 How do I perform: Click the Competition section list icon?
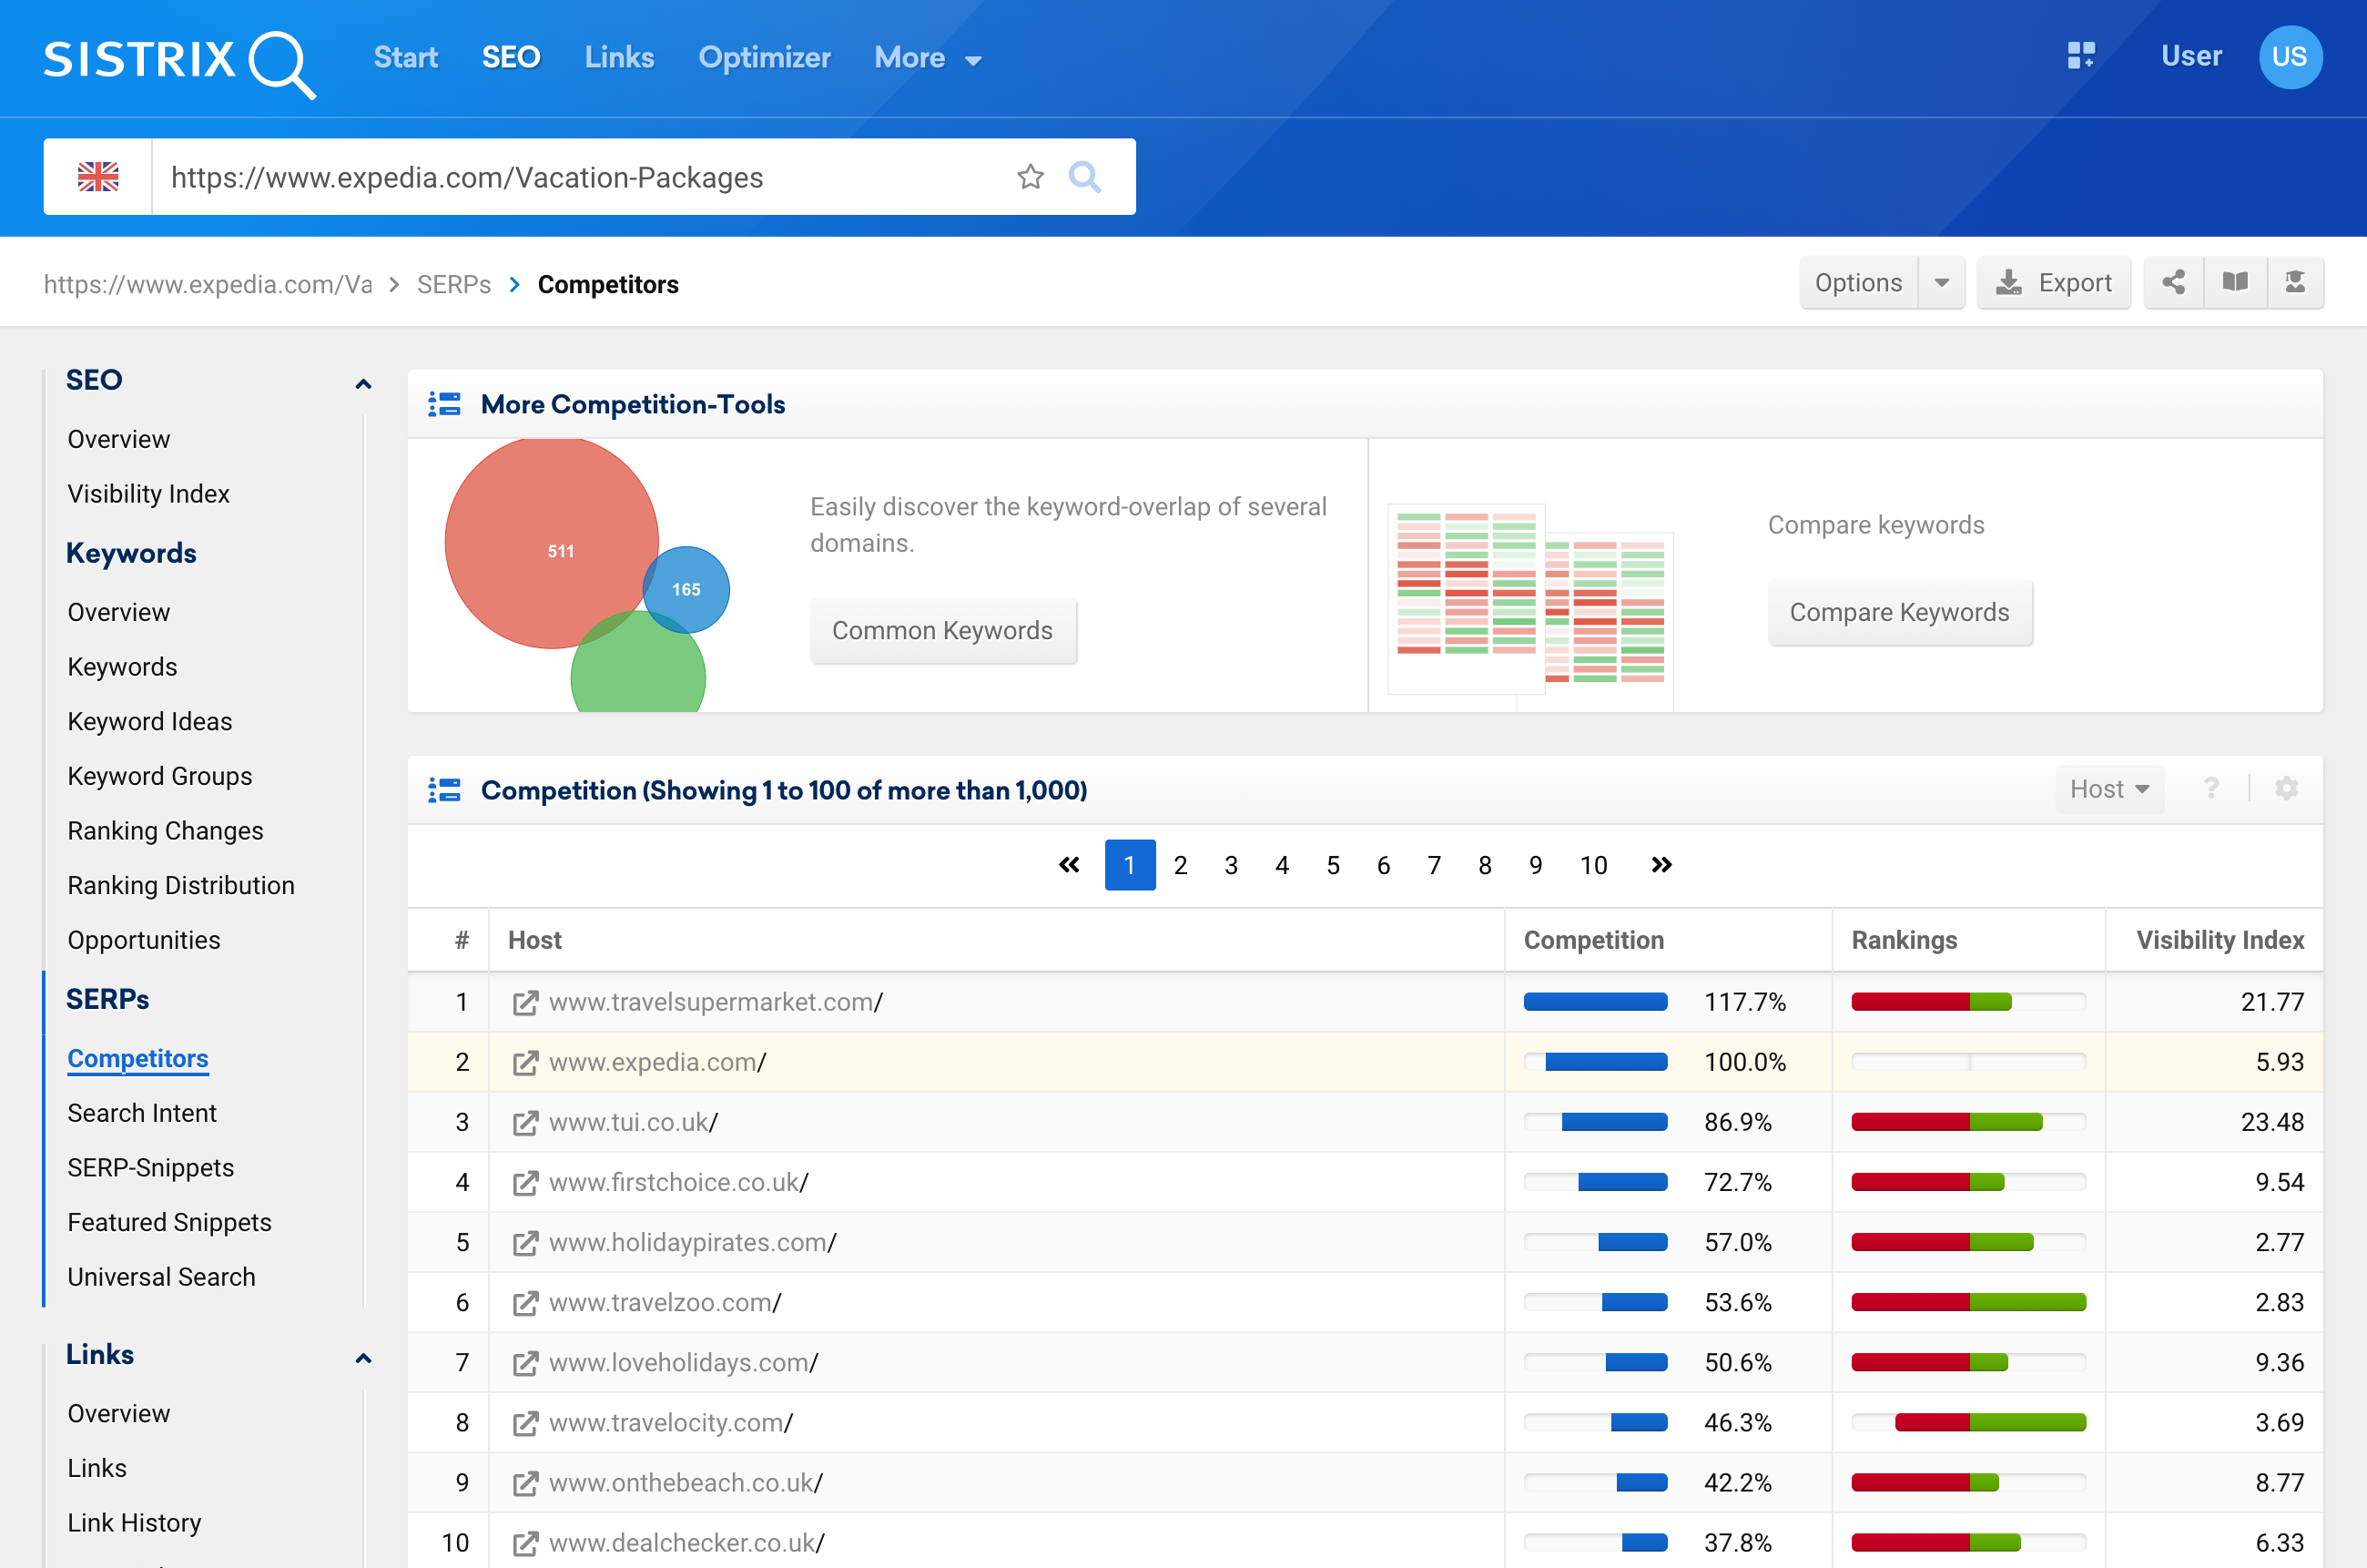pos(445,790)
